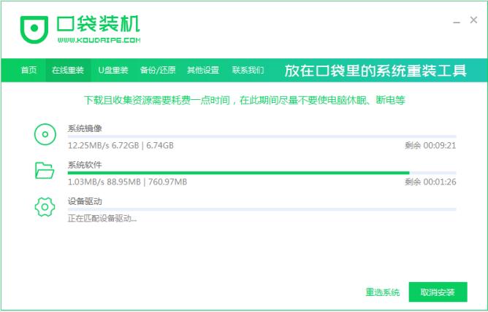This screenshot has width=488, height=312.
Task: Open the 首页 tab
Action: [28, 70]
